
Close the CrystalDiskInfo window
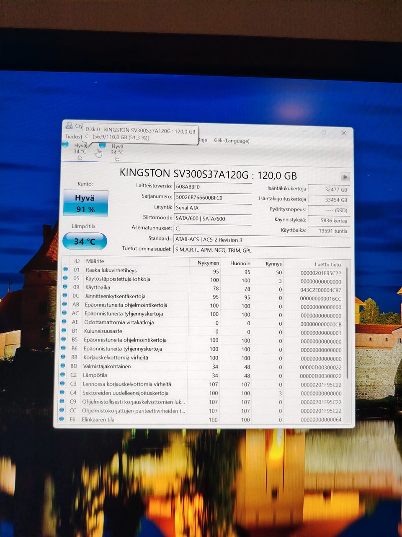click(343, 133)
